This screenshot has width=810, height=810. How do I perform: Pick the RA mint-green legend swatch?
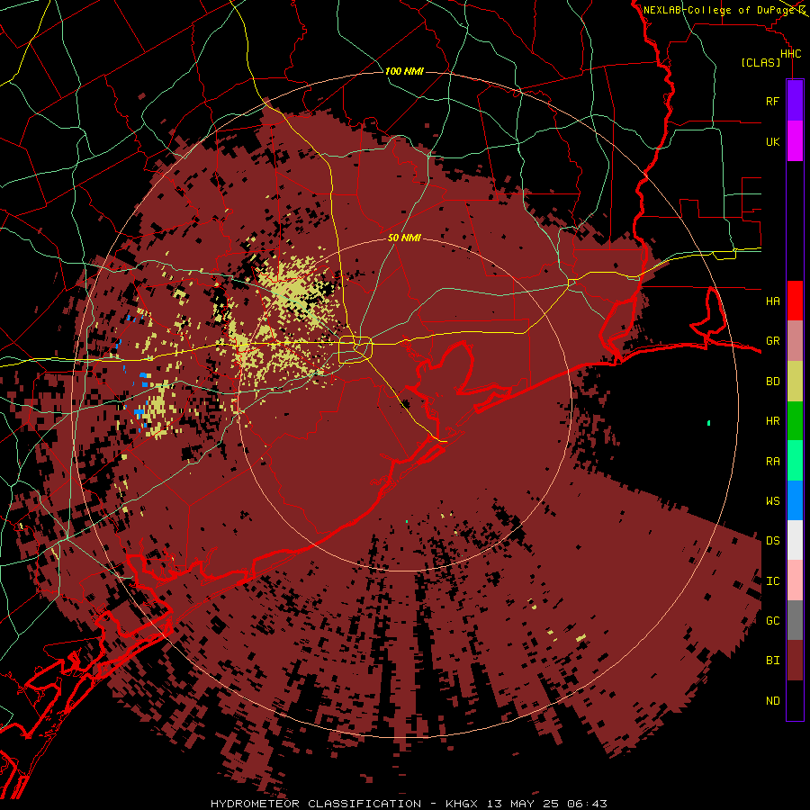[x=795, y=461]
